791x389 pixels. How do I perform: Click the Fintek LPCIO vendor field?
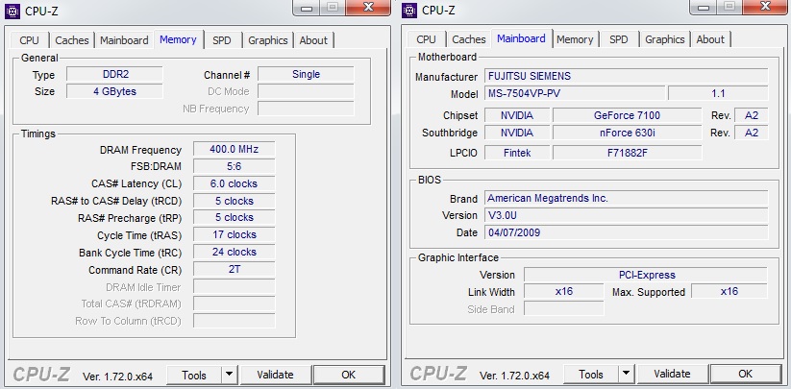pos(517,153)
